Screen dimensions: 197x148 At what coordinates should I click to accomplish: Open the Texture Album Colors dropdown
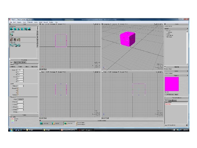[x=176, y=71]
